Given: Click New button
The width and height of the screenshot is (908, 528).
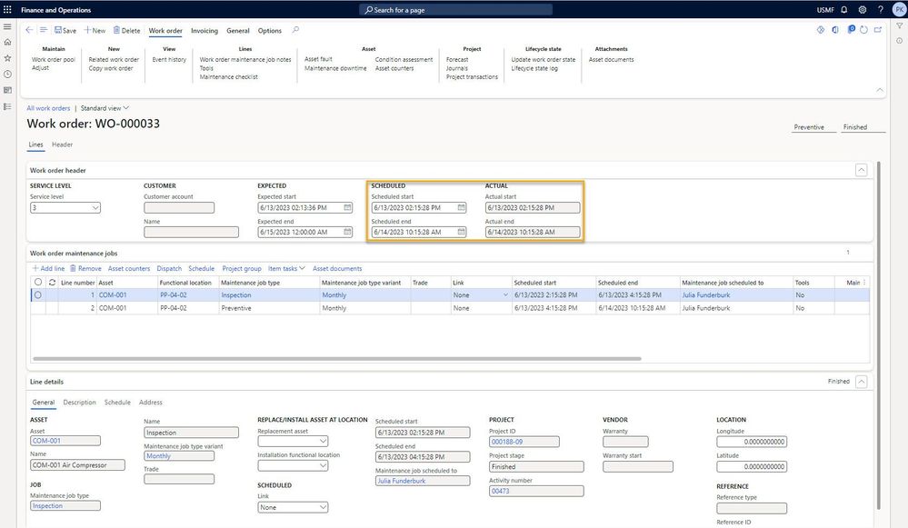Looking at the screenshot, I should click(95, 30).
